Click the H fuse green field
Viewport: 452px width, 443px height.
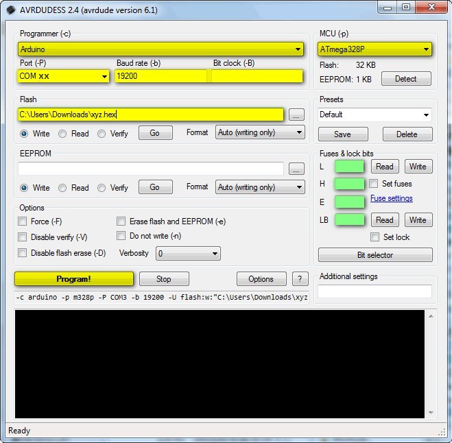[x=349, y=184]
